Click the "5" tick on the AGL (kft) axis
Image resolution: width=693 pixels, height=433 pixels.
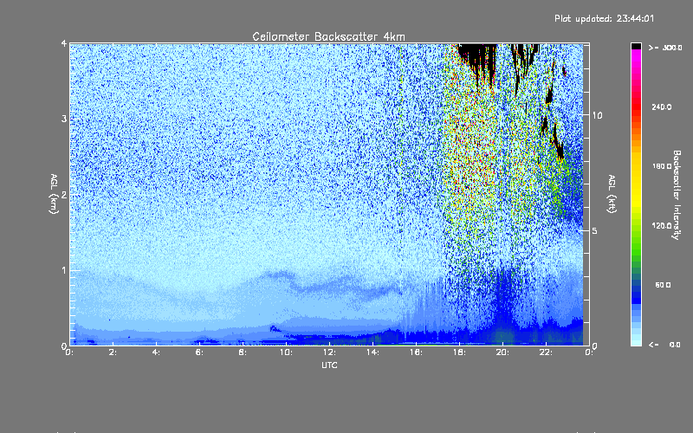595,231
